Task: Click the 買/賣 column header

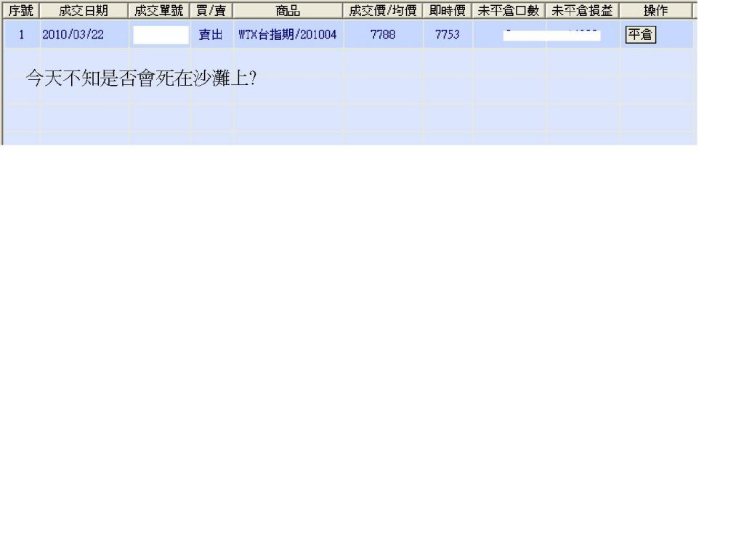Action: tap(211, 10)
